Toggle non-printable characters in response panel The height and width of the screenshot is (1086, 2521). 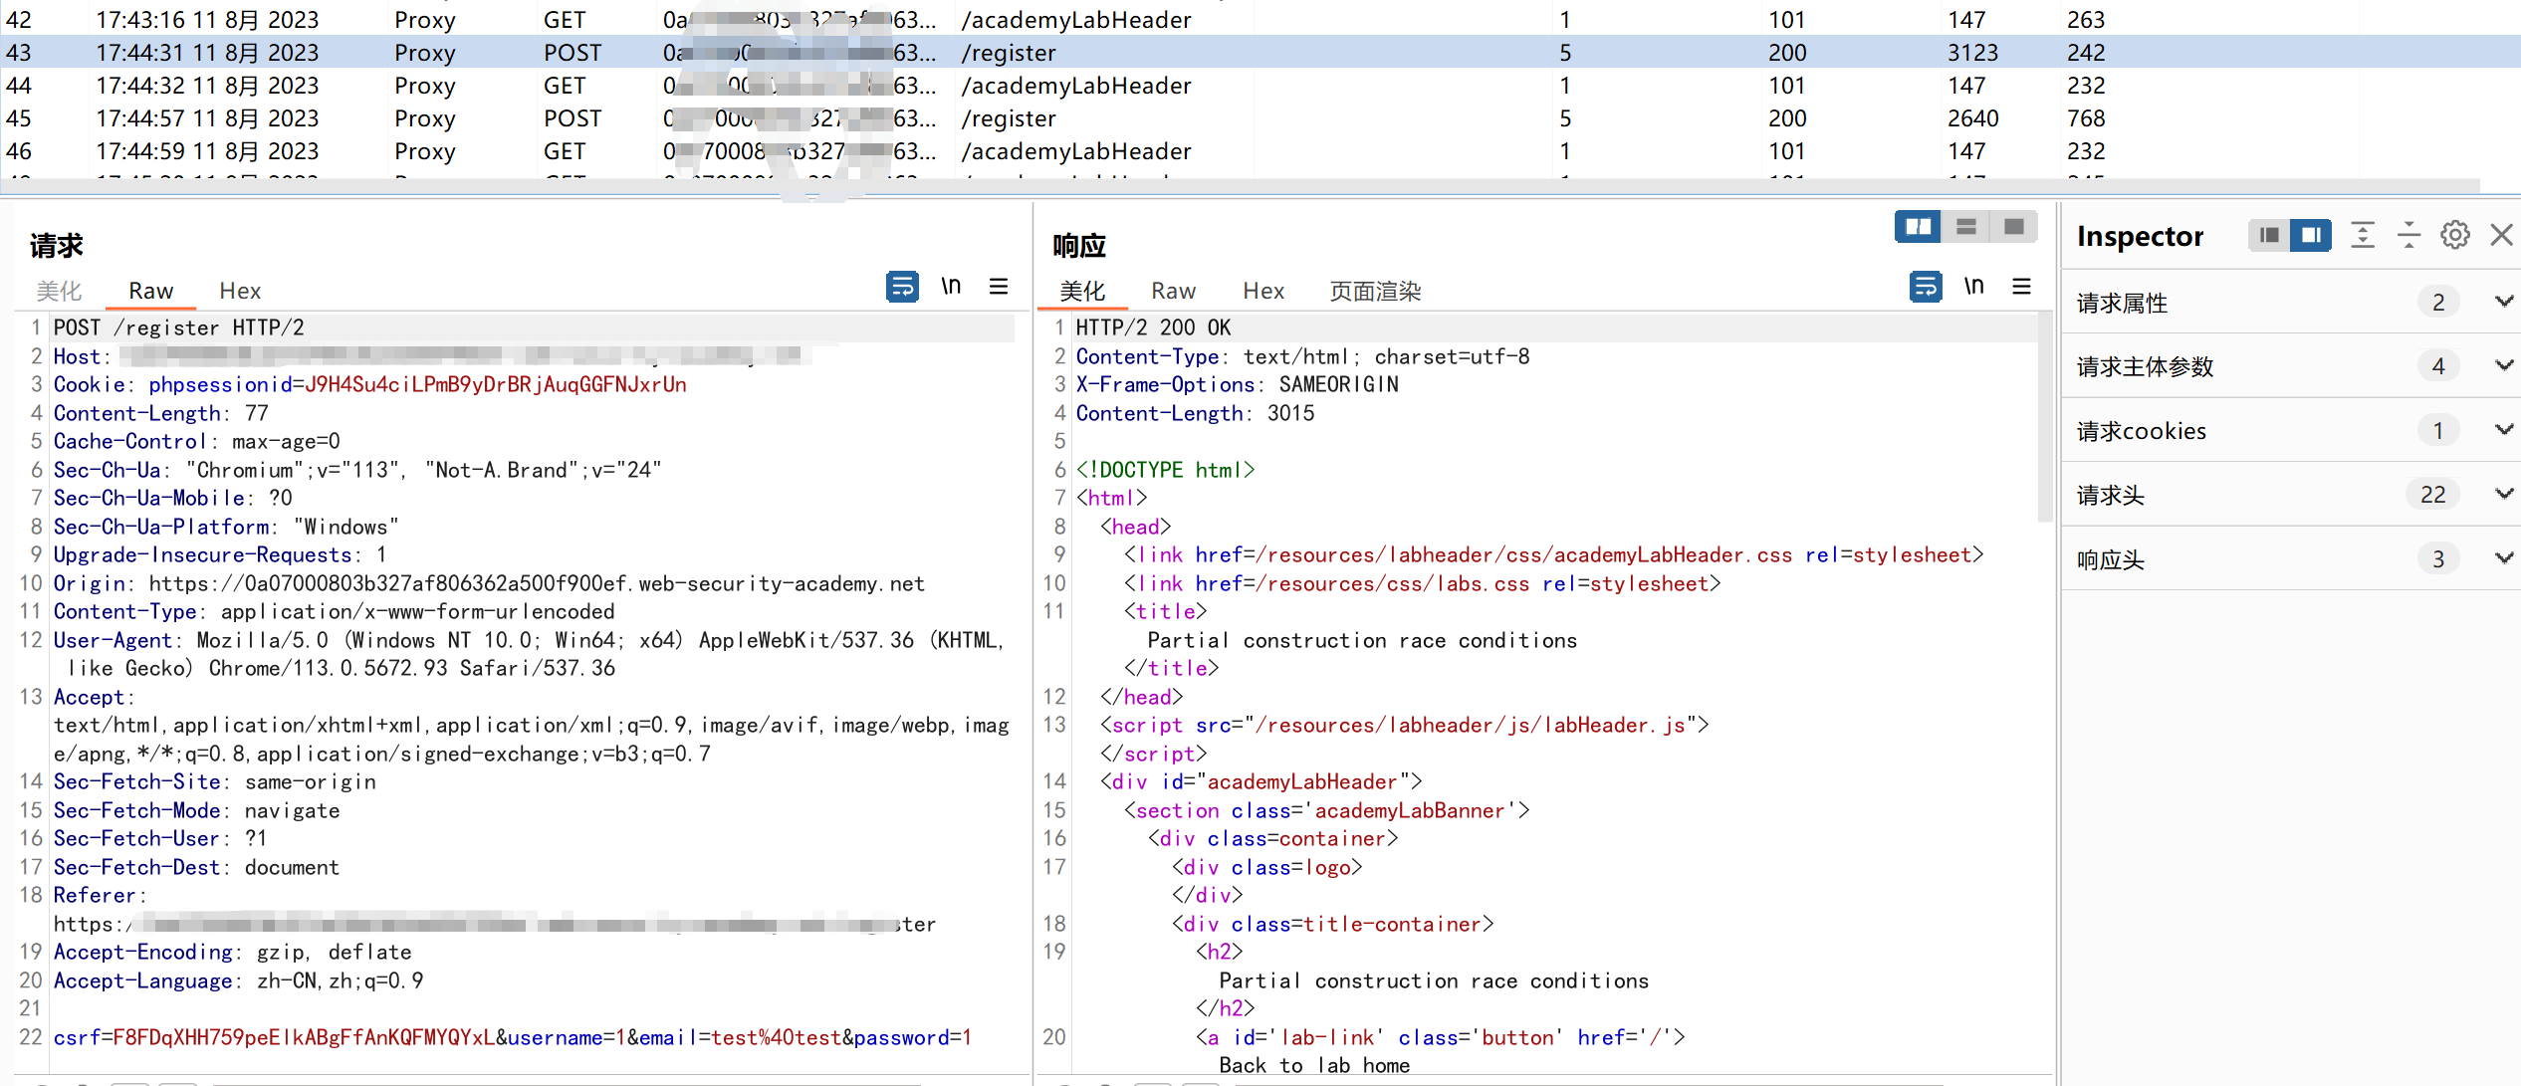1973,287
